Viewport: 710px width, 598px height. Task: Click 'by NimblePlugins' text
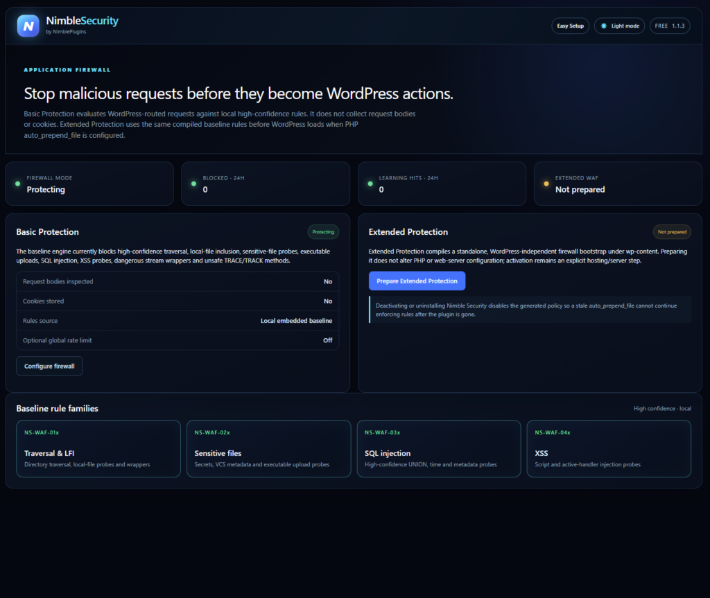(x=66, y=32)
